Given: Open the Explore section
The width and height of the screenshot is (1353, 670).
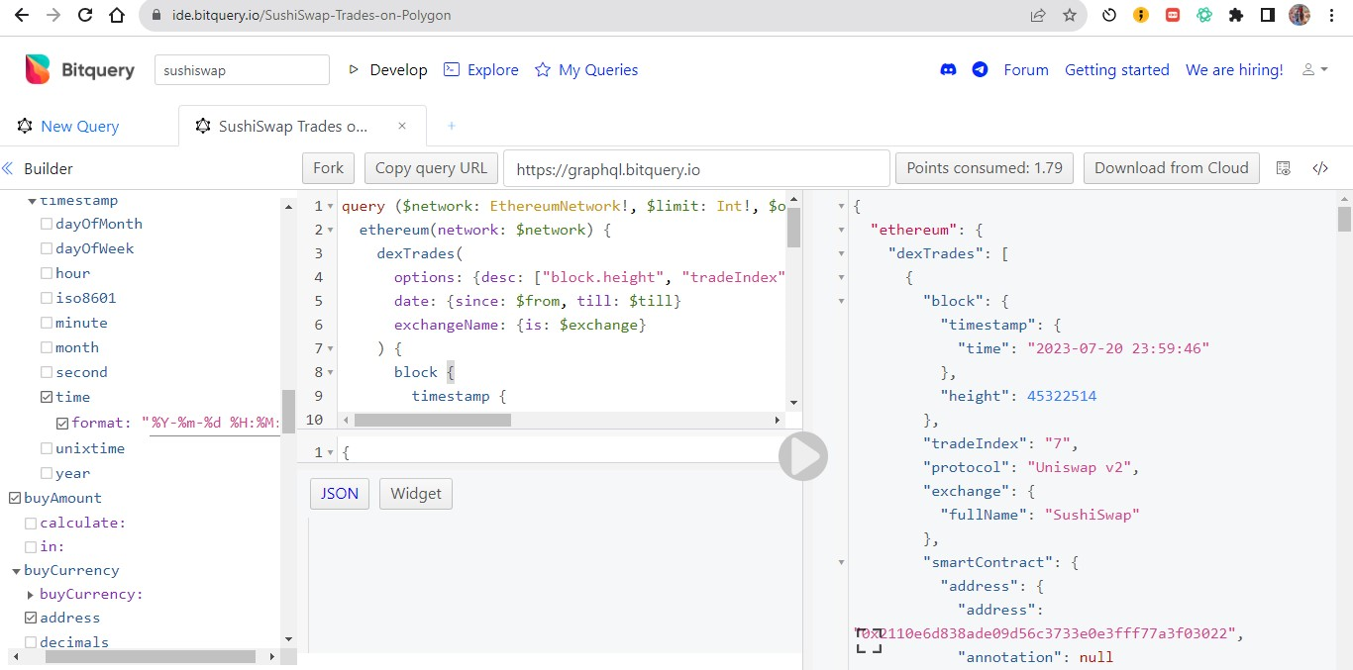Looking at the screenshot, I should tap(480, 69).
